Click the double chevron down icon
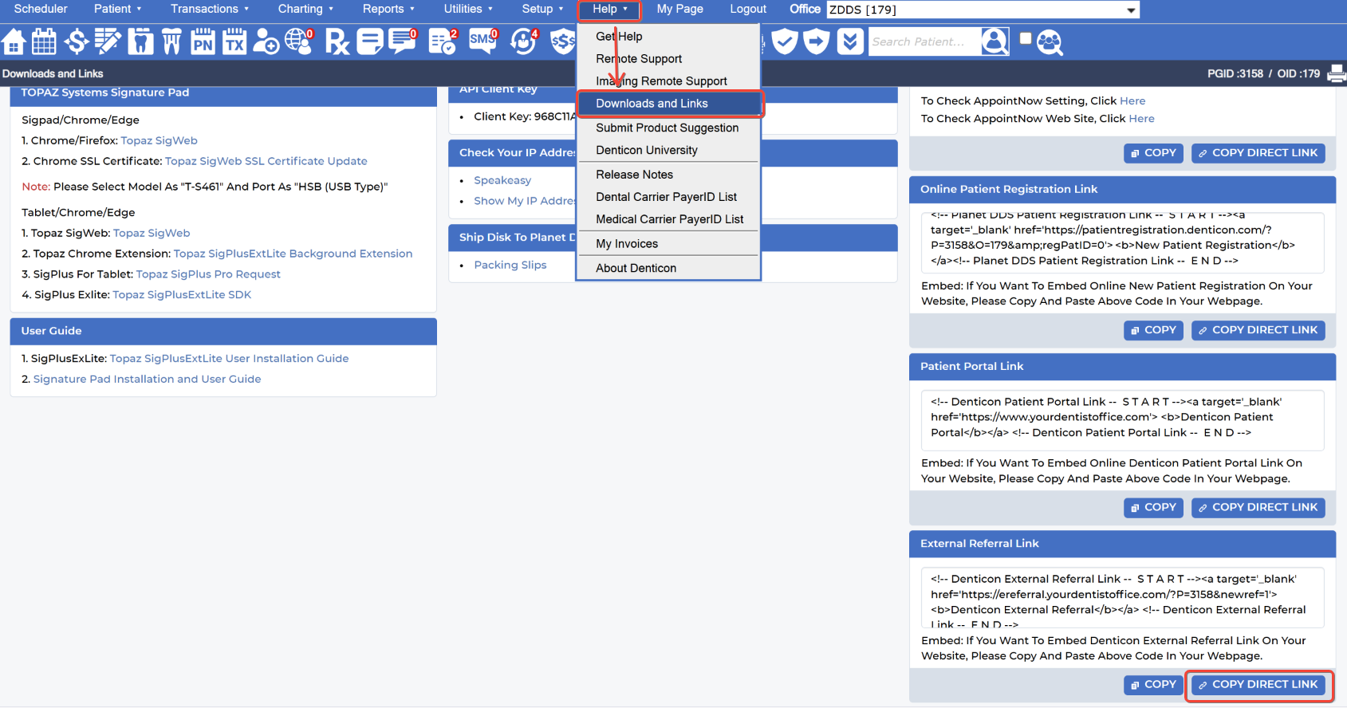Viewport: 1347px width, 712px height. click(x=850, y=41)
